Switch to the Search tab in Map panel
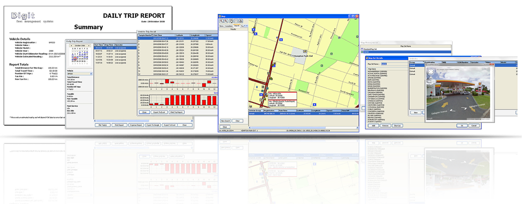The width and height of the screenshot is (522, 204). pos(236,26)
